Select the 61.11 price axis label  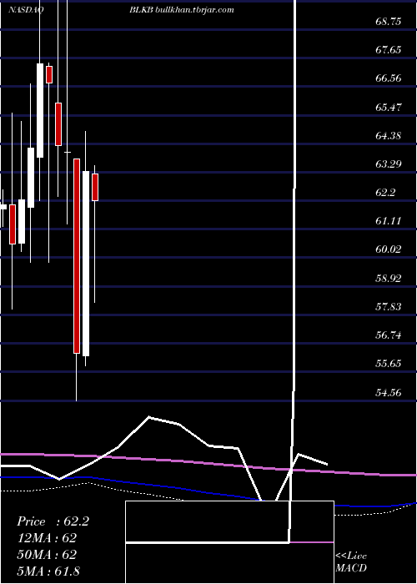(x=389, y=221)
